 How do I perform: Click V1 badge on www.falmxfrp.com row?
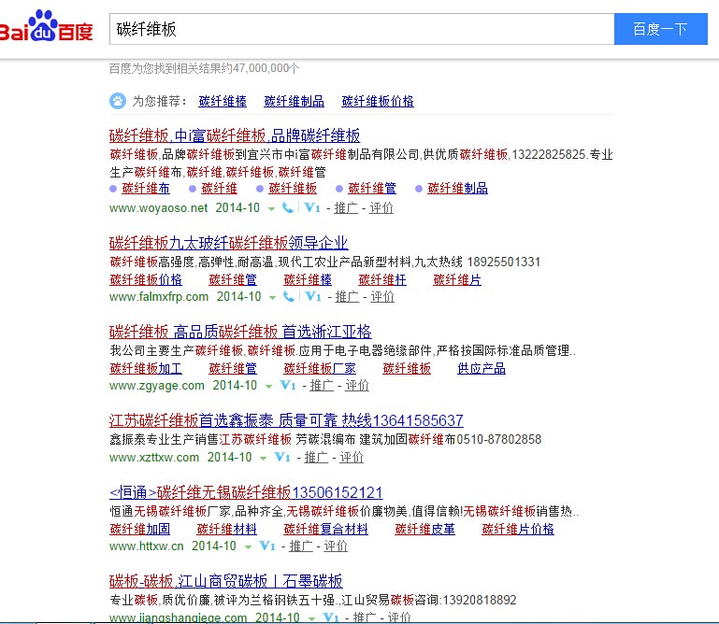[313, 296]
